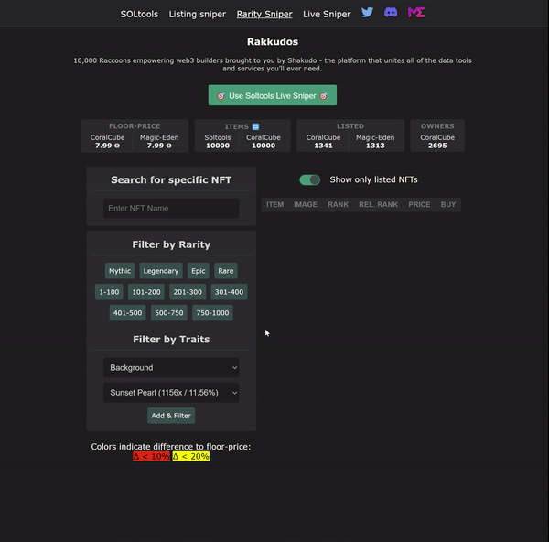Choose rank range 750-1000

(212, 313)
